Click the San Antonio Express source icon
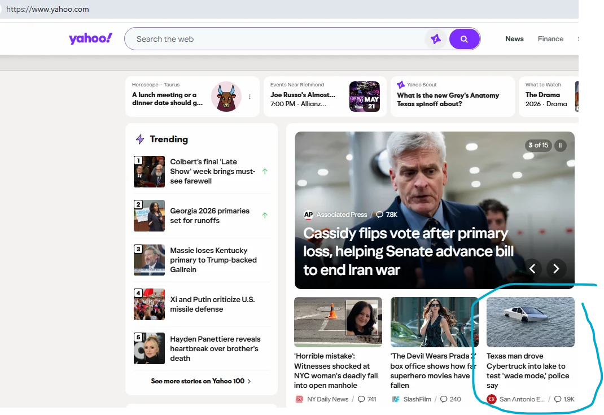The image size is (604, 415). [x=491, y=399]
